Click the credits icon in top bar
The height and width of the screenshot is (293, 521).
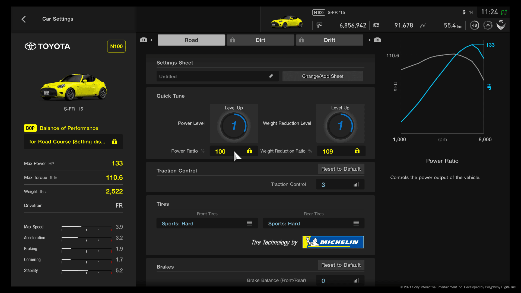point(319,25)
